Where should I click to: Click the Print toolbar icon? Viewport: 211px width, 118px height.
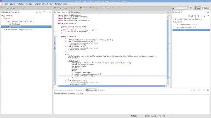click(14, 8)
